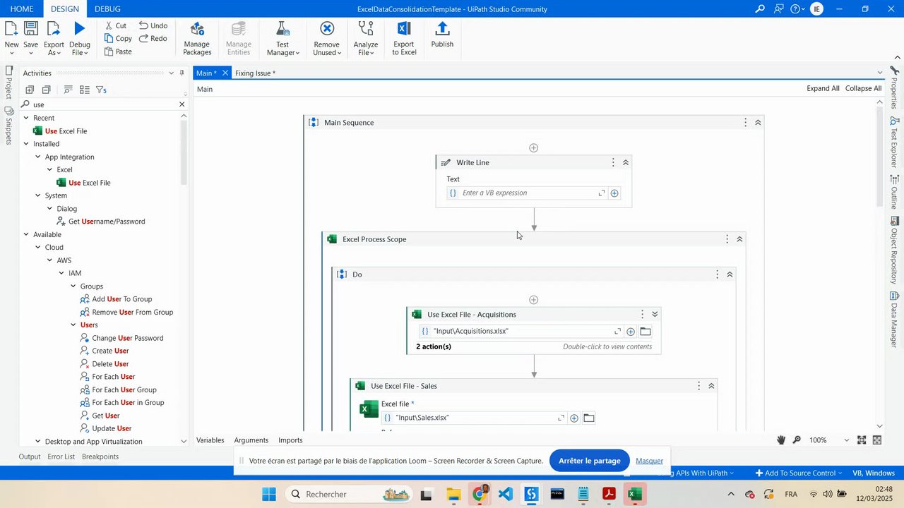Click Paste in the ribbon
This screenshot has height=508, width=904.
(x=118, y=52)
